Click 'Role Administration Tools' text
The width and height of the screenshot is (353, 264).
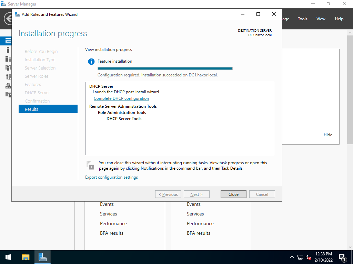[122, 113]
